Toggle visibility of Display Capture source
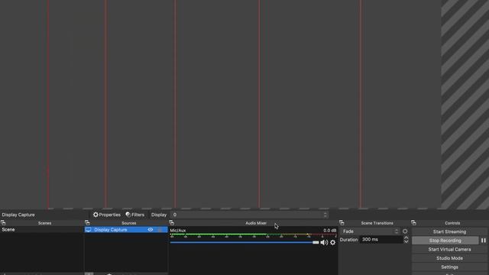 click(151, 230)
